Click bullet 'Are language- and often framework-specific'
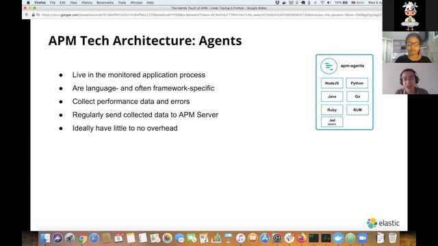This screenshot has width=438, height=246. [143, 88]
